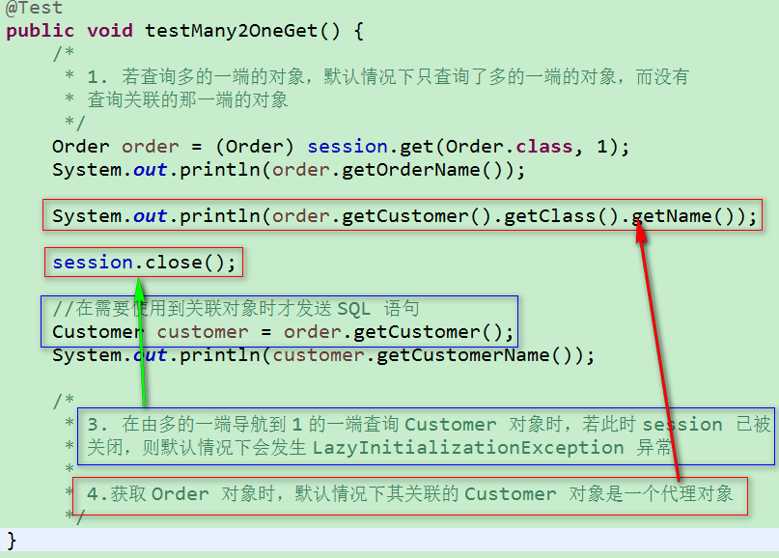The width and height of the screenshot is (779, 558).
Task: Click comment '//在需要使用到关联对象时才发送 SQL 语句'
Action: (x=236, y=309)
